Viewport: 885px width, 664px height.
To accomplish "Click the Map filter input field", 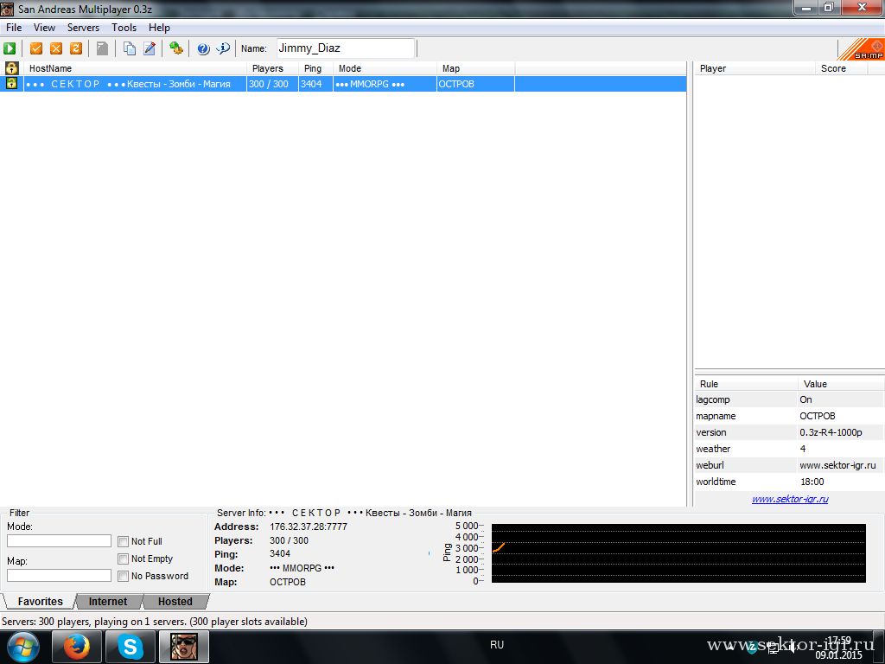I will (x=60, y=575).
